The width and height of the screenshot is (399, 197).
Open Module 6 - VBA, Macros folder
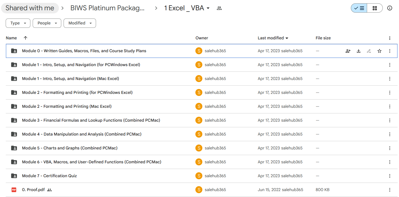92,162
